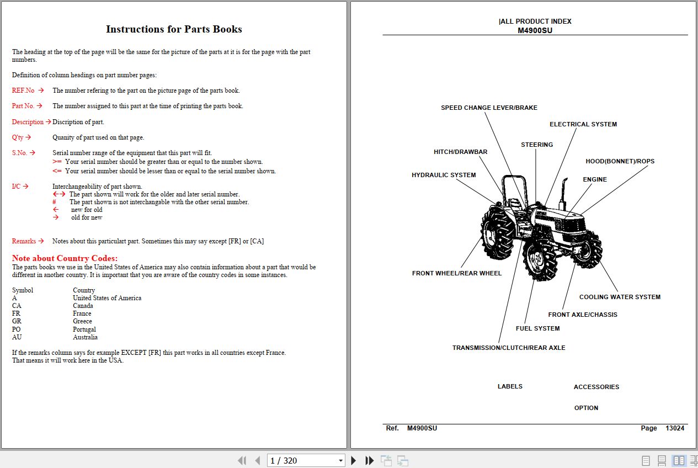Viewport: 698px width, 468px height.
Task: Click the page number '13024' in footer
Action: tap(675, 428)
